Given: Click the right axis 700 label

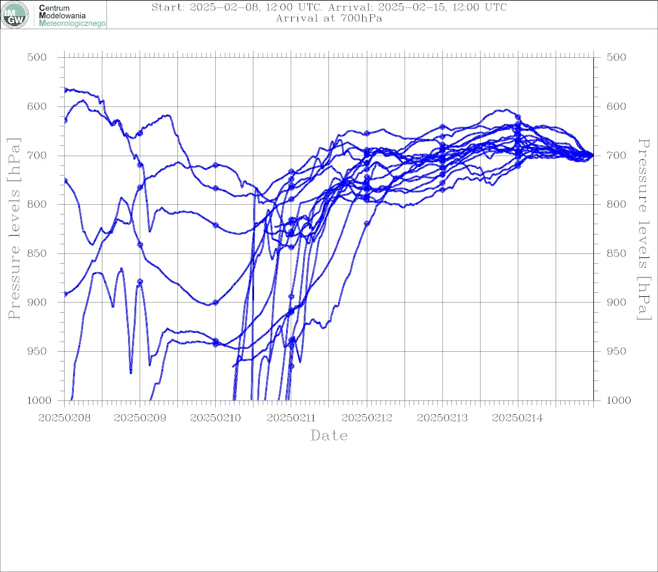Looking at the screenshot, I should 616,155.
